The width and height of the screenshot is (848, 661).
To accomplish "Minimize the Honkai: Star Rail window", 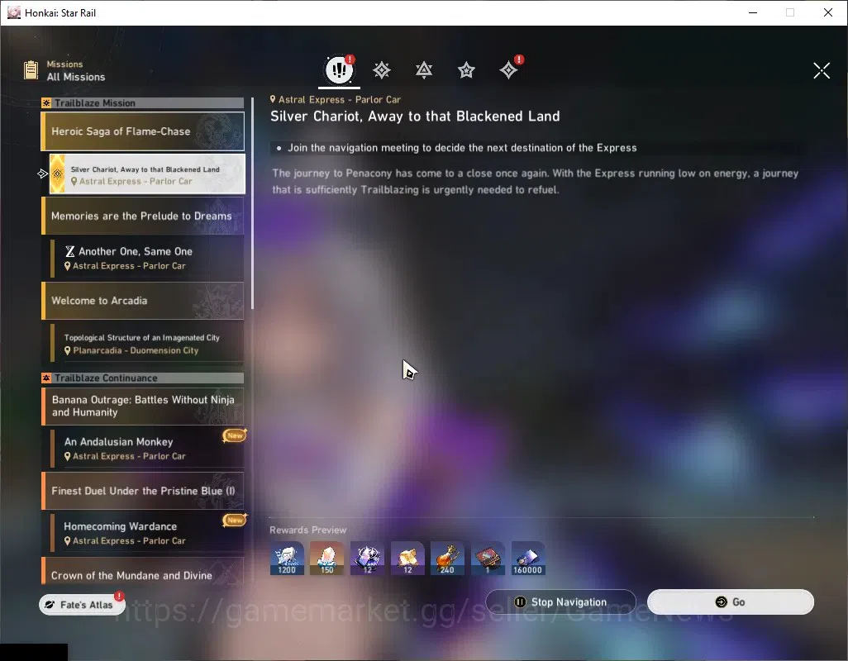I will [753, 12].
